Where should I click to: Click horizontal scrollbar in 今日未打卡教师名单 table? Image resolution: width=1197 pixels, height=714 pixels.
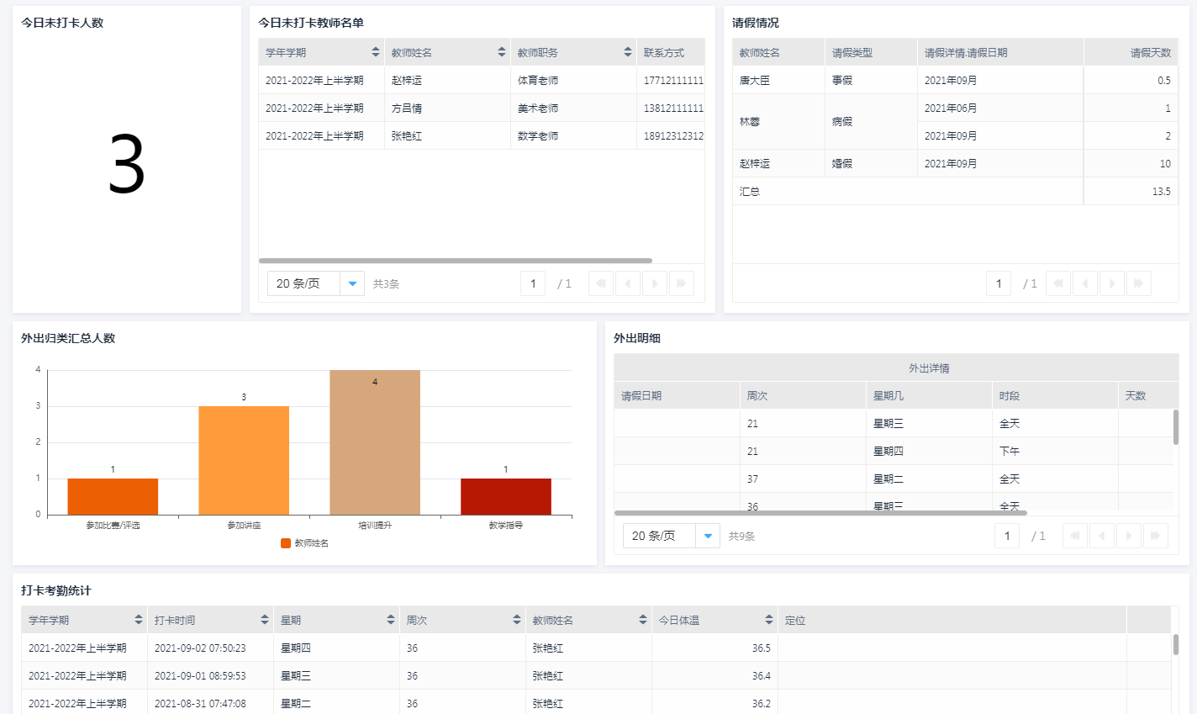pyautogui.click(x=455, y=261)
